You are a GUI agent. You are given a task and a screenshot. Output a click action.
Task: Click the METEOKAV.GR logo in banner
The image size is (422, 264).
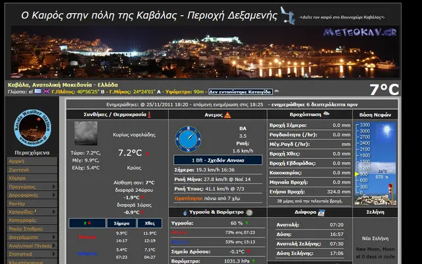pos(360,32)
